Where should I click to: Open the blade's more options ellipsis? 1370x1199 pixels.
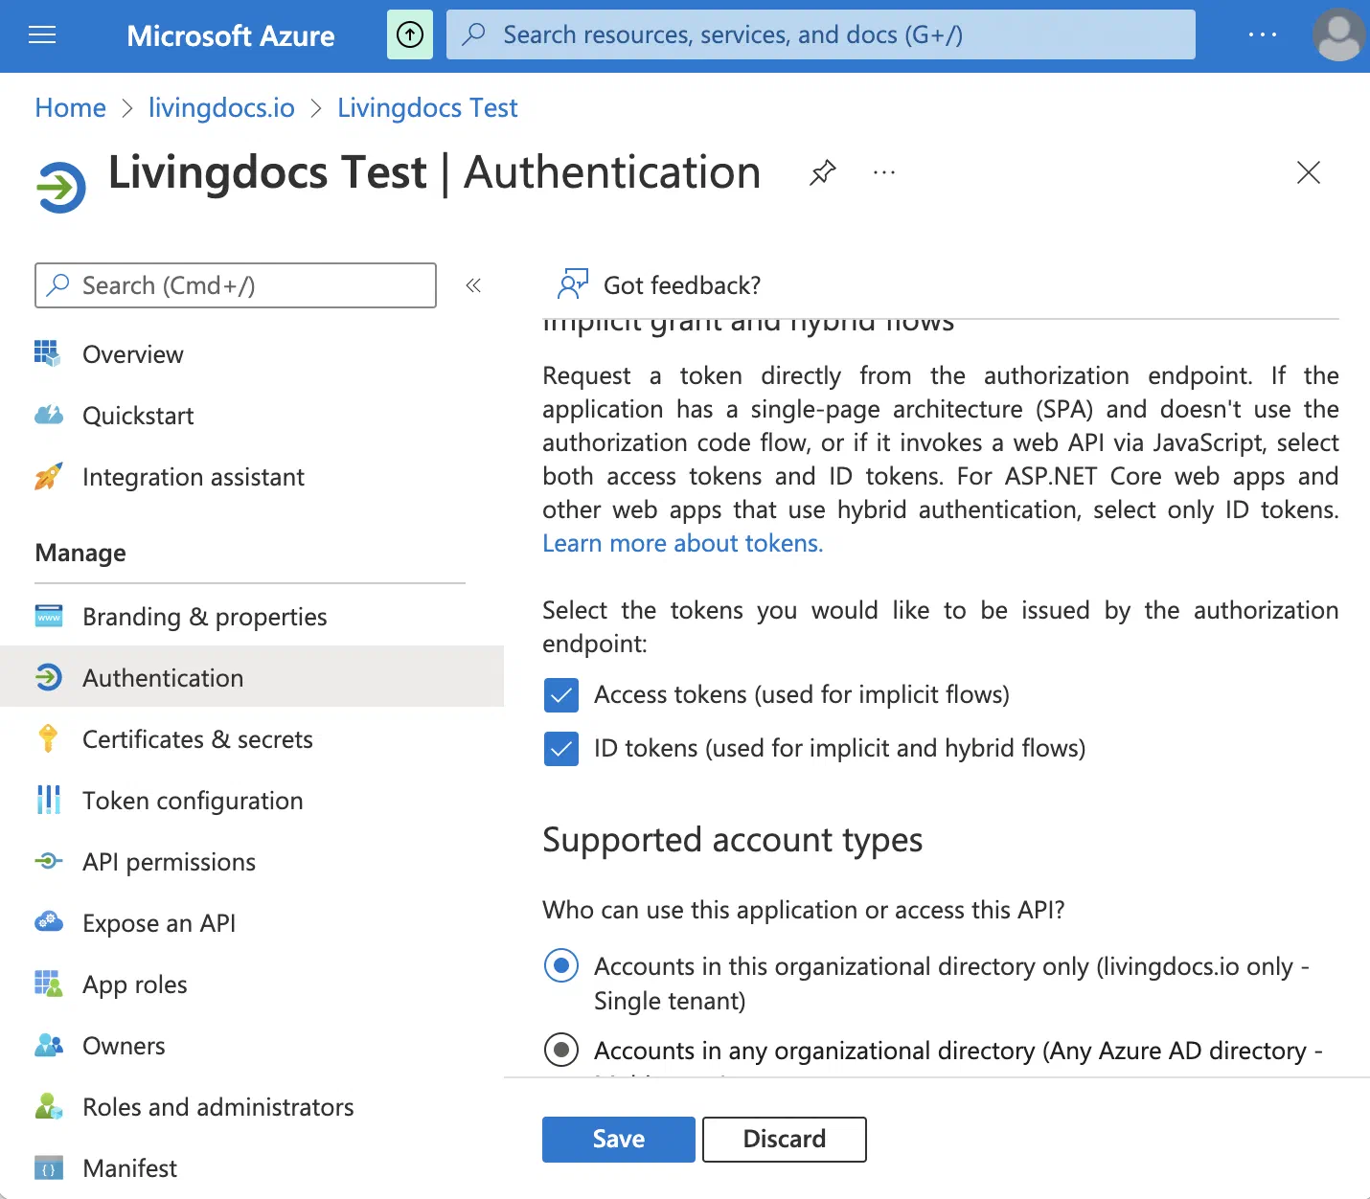[883, 173]
